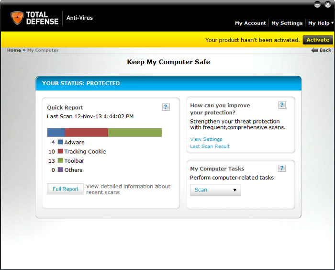Image resolution: width=335 pixels, height=270 pixels.
Task: Click the green Toolbar legend square
Action: pos(60,161)
